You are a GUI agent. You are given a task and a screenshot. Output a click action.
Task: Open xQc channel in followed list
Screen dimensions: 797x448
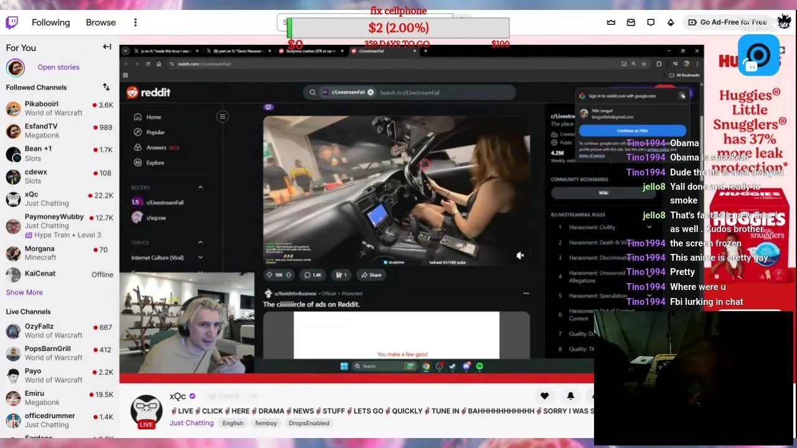[59, 198]
